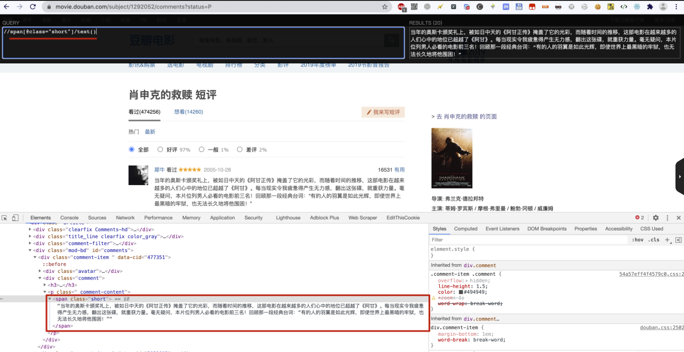Open the yellow lightning bolt extension
Screen dimensions: 684x352
click(440, 6)
